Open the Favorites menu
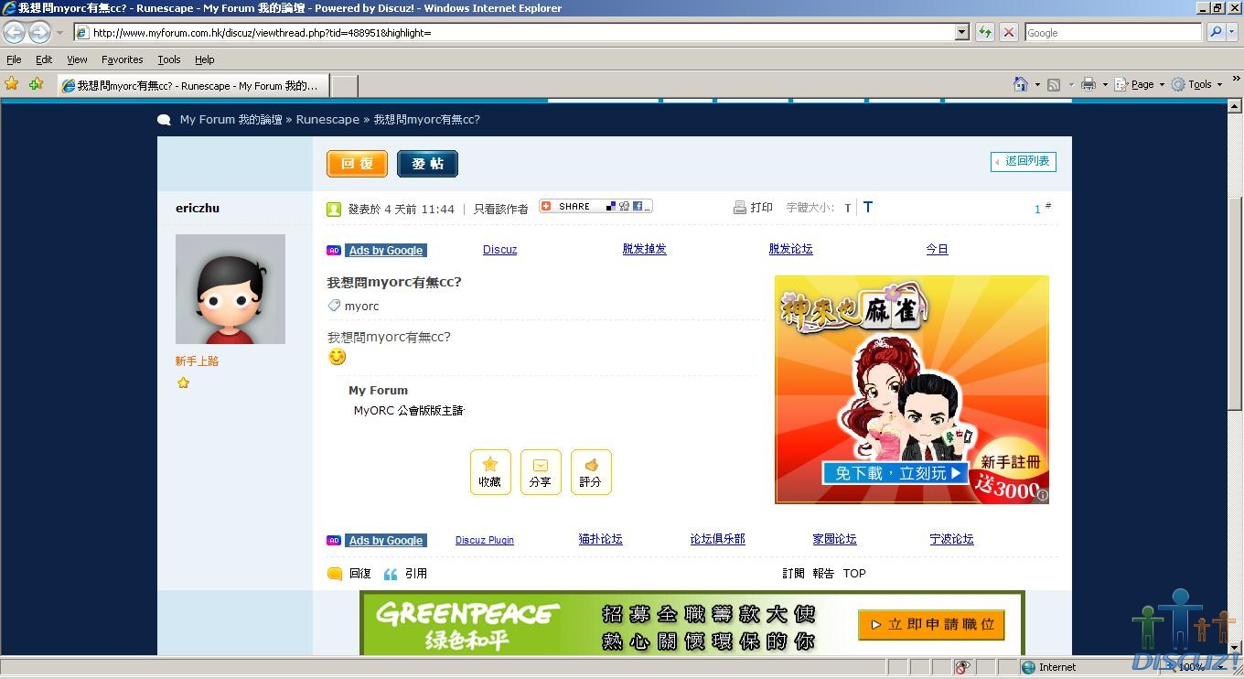The height and width of the screenshot is (679, 1244). pyautogui.click(x=123, y=59)
